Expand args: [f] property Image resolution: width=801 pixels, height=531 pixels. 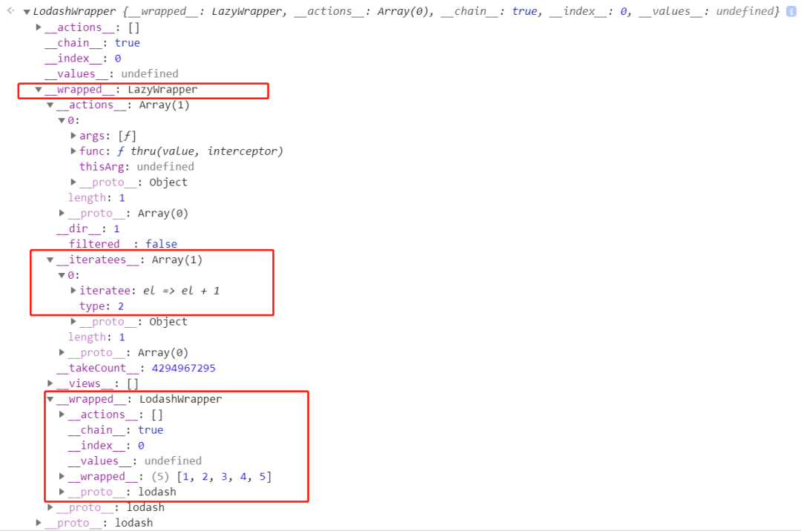pyautogui.click(x=73, y=136)
